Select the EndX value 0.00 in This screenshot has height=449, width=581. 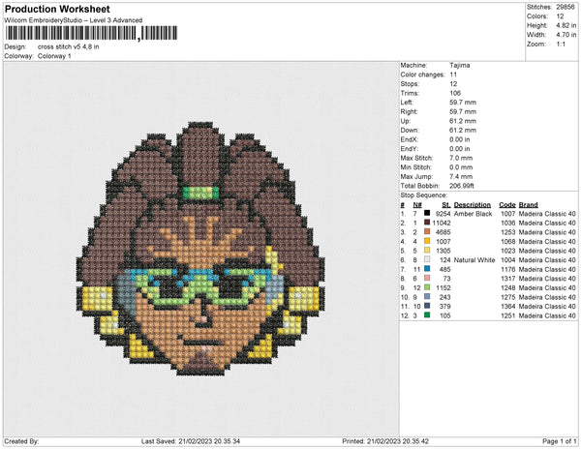459,139
